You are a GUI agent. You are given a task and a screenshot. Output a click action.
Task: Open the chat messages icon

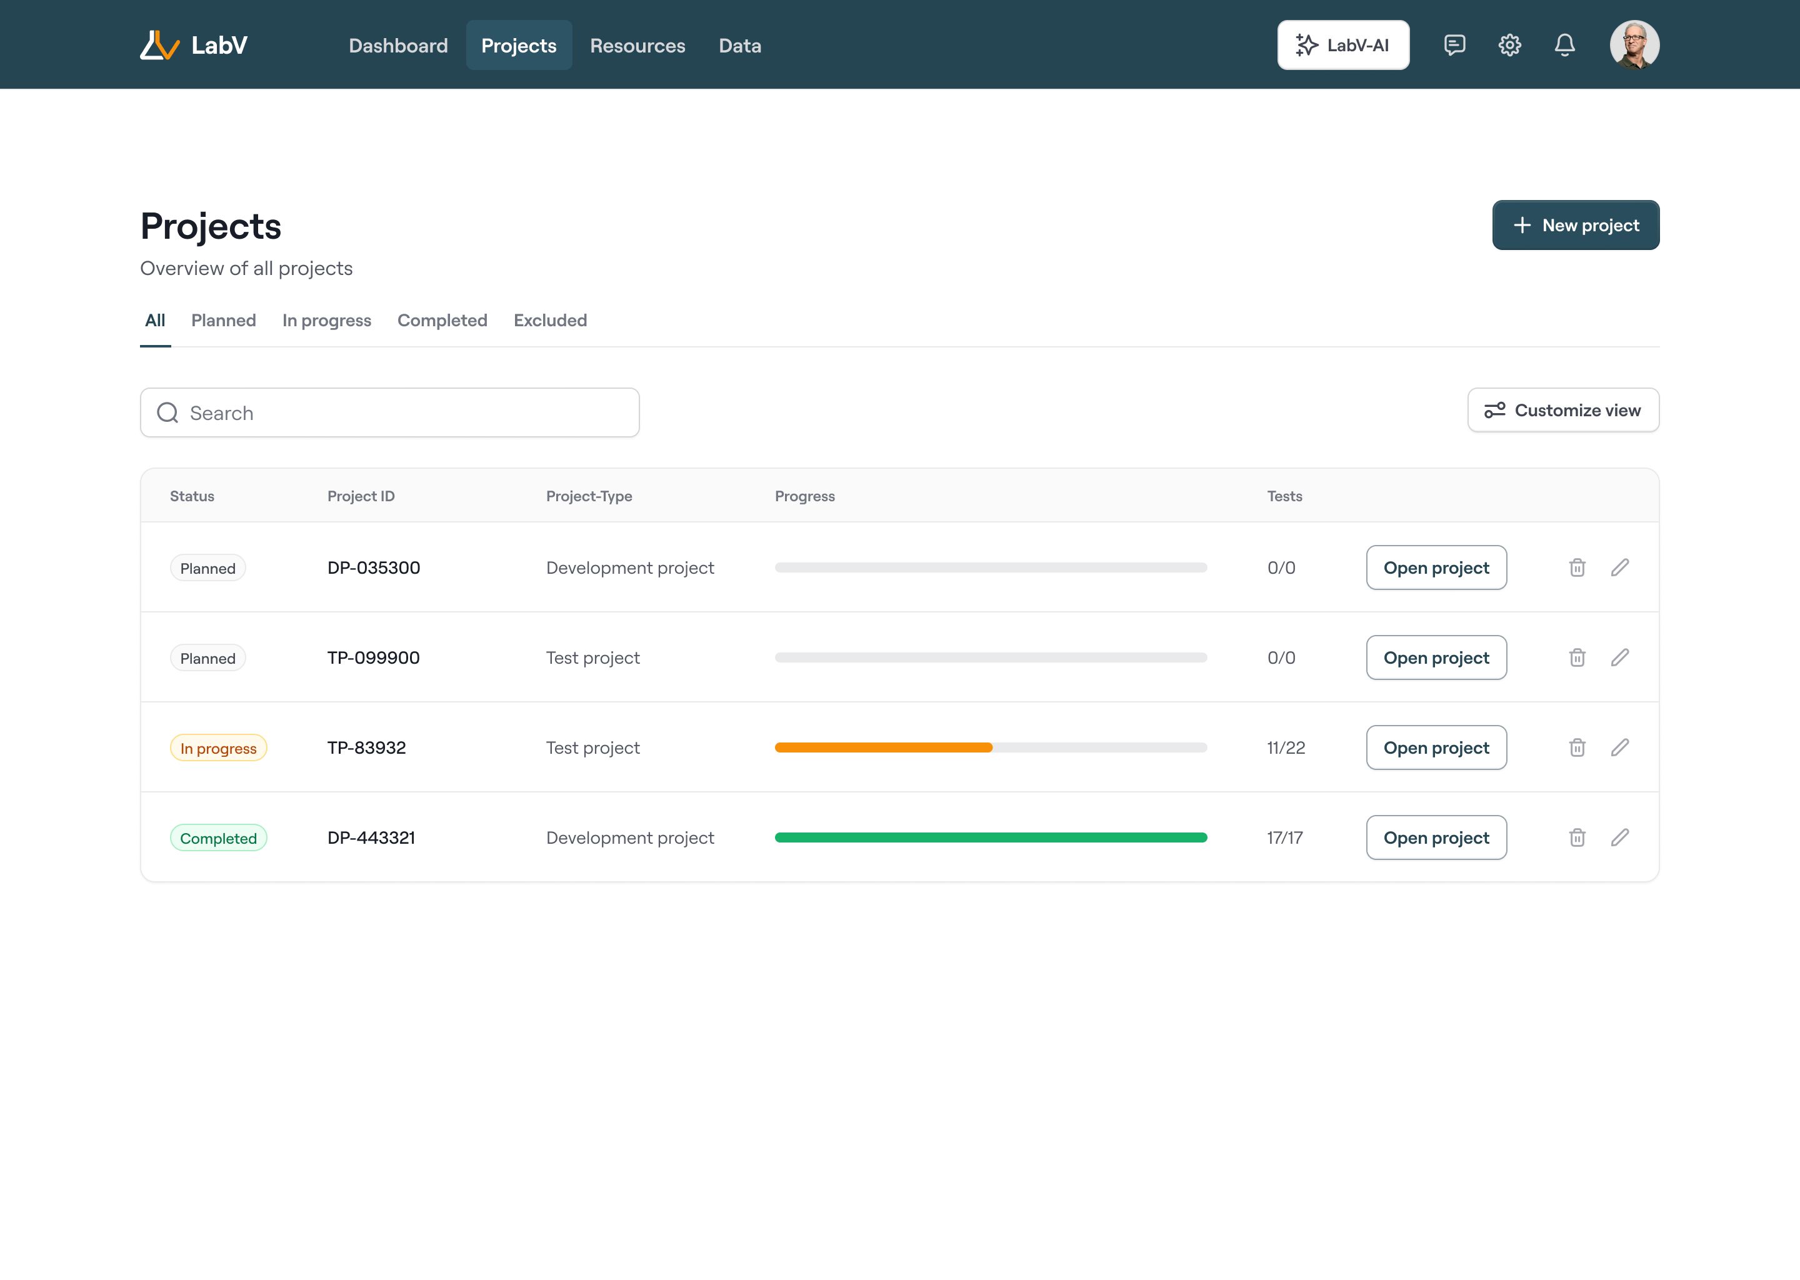pyautogui.click(x=1454, y=45)
